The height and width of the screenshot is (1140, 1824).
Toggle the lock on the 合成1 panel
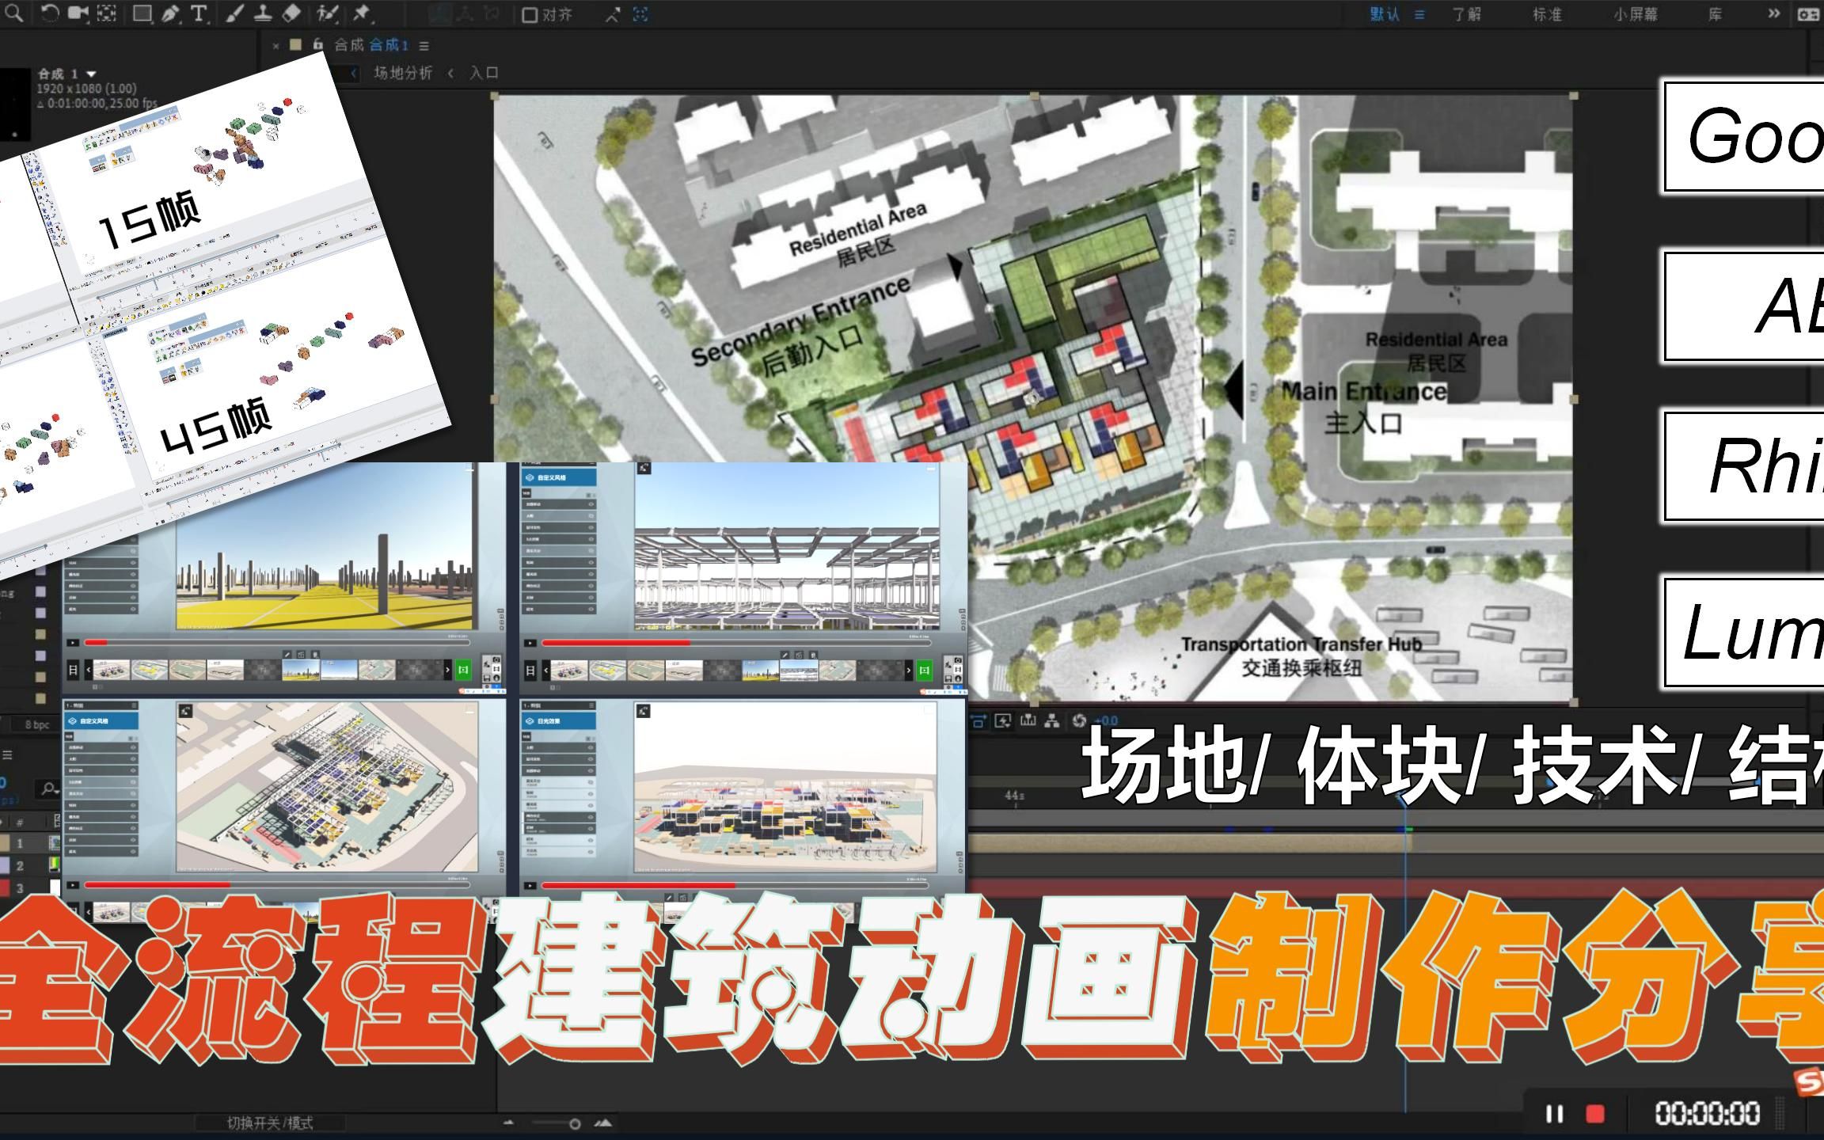[x=317, y=45]
